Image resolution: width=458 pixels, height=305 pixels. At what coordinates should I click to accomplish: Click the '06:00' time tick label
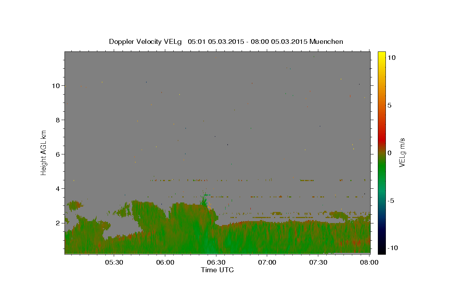coord(165,263)
